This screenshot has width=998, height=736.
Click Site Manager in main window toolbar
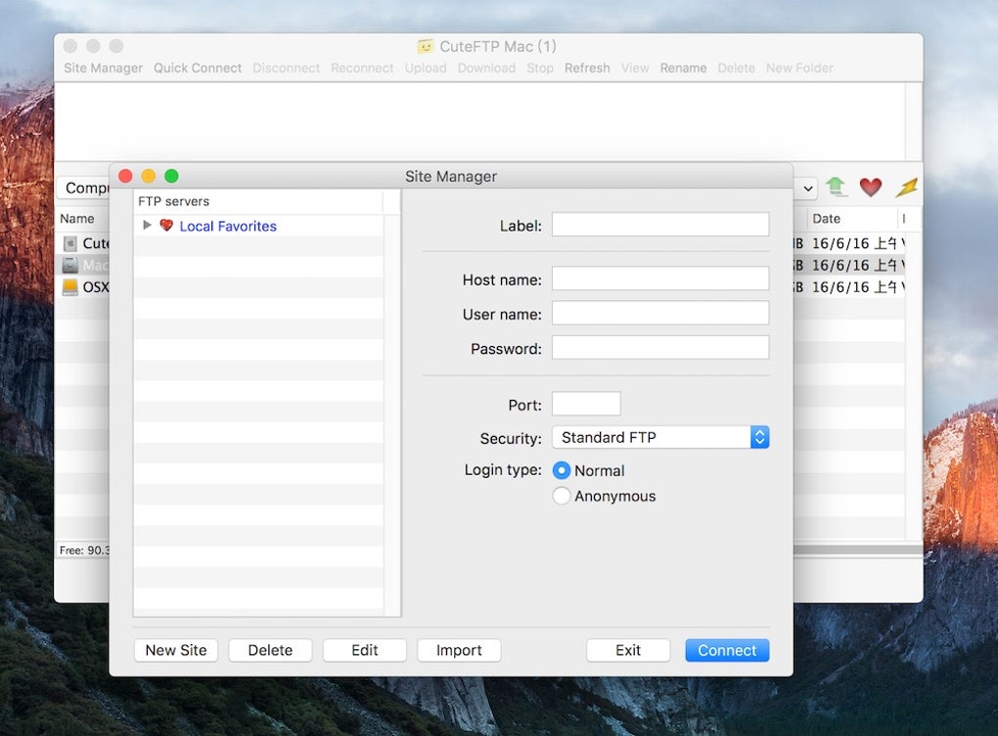[103, 68]
